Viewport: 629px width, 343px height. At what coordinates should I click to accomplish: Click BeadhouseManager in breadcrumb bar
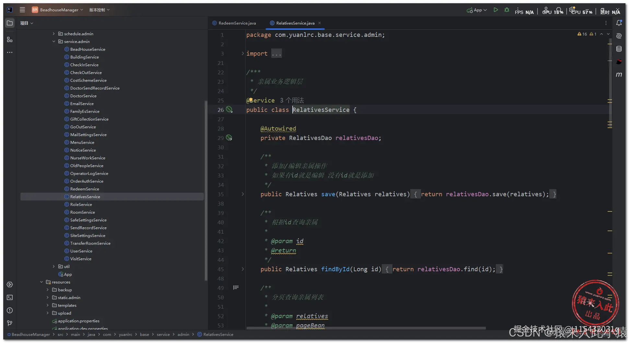tap(31, 334)
